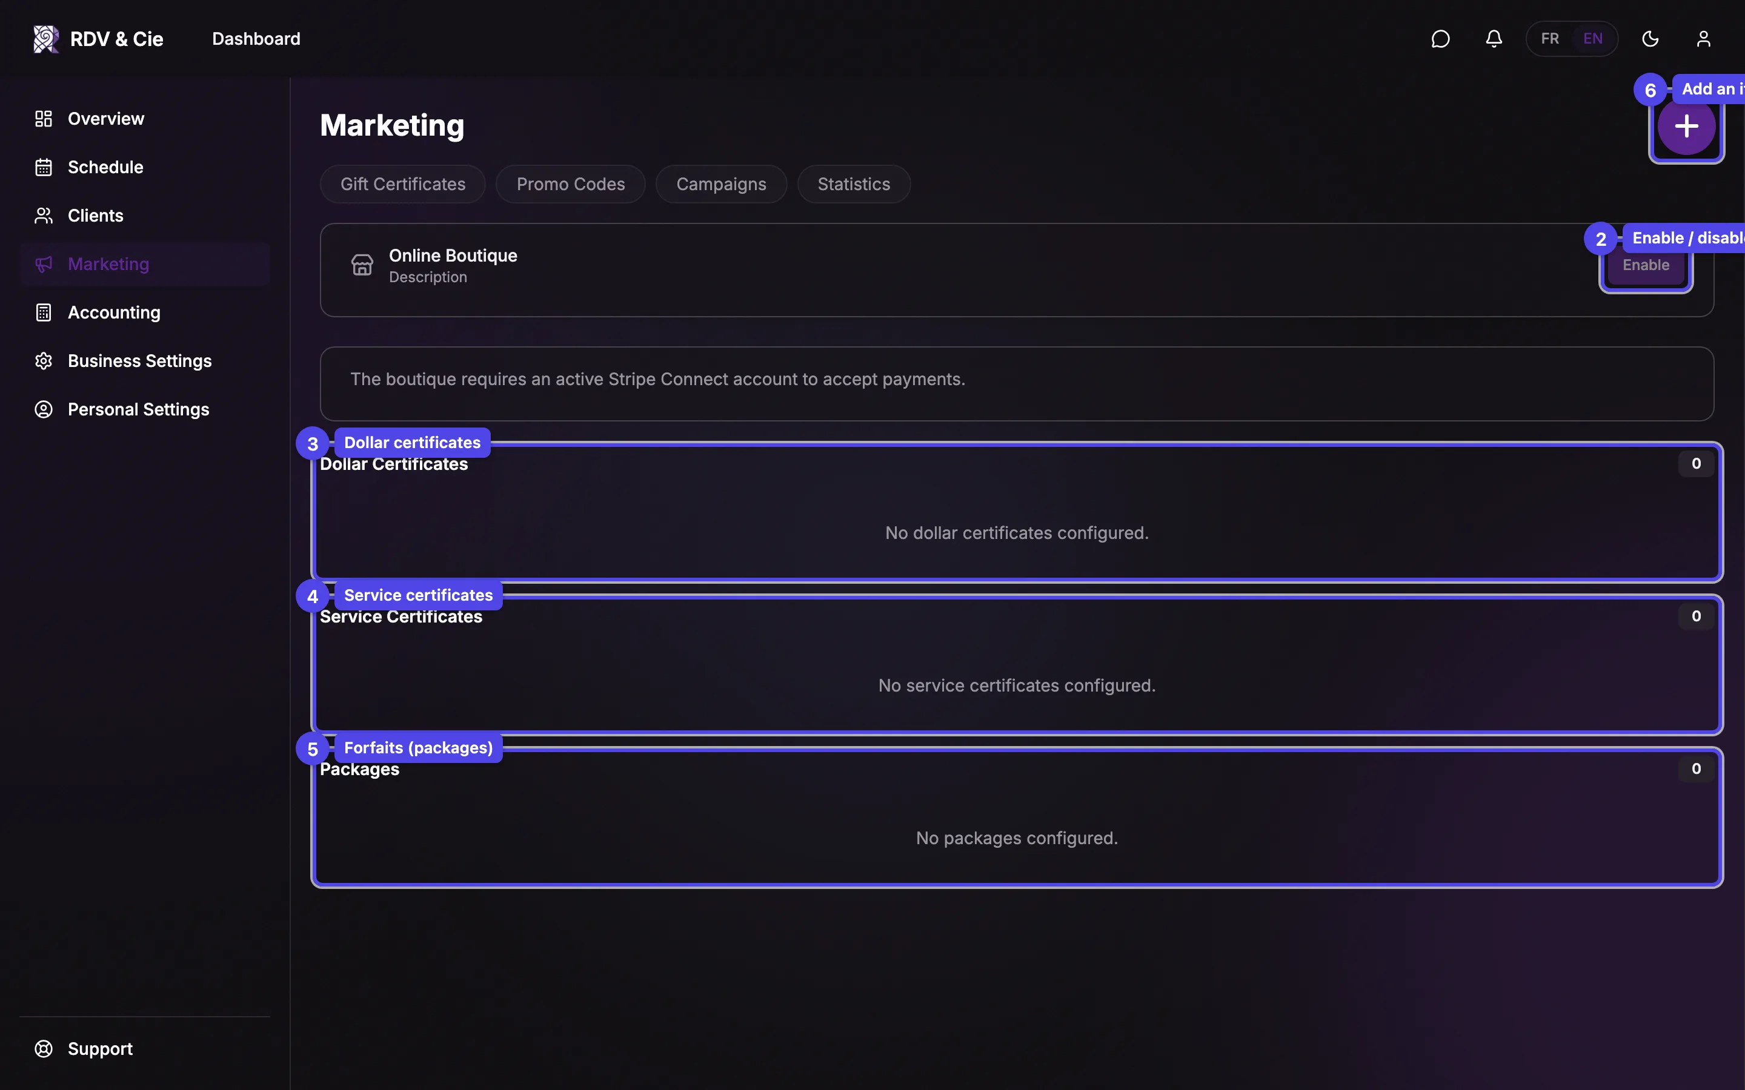The image size is (1745, 1090).
Task: Click the RDV & Cie brand name
Action: pos(117,39)
